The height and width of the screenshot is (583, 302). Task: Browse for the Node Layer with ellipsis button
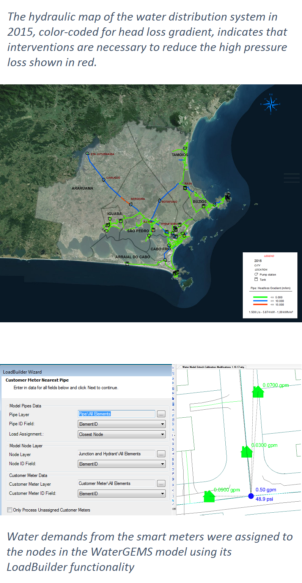coord(161,454)
